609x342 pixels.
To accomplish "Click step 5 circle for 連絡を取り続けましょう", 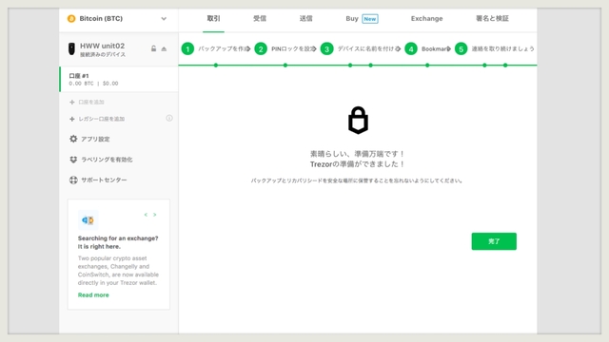I will pyautogui.click(x=461, y=48).
